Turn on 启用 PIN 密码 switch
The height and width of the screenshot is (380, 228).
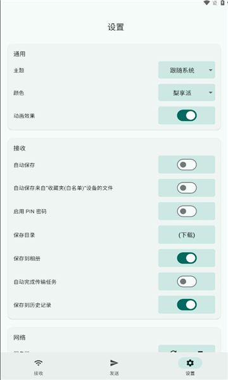pyautogui.click(x=187, y=212)
